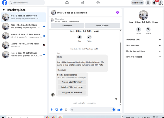The image size is (164, 118).
Task: Attach a photo file icon
Action: tap(56, 110)
